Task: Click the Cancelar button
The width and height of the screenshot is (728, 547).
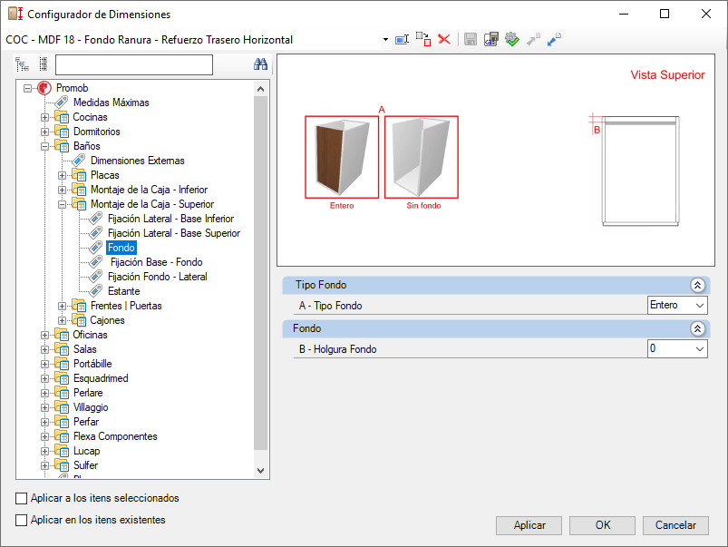Action: (x=675, y=525)
